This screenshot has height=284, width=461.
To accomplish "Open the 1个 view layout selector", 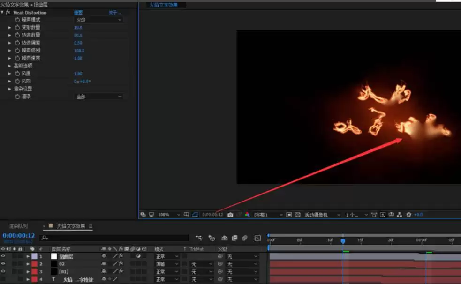I will click(356, 215).
